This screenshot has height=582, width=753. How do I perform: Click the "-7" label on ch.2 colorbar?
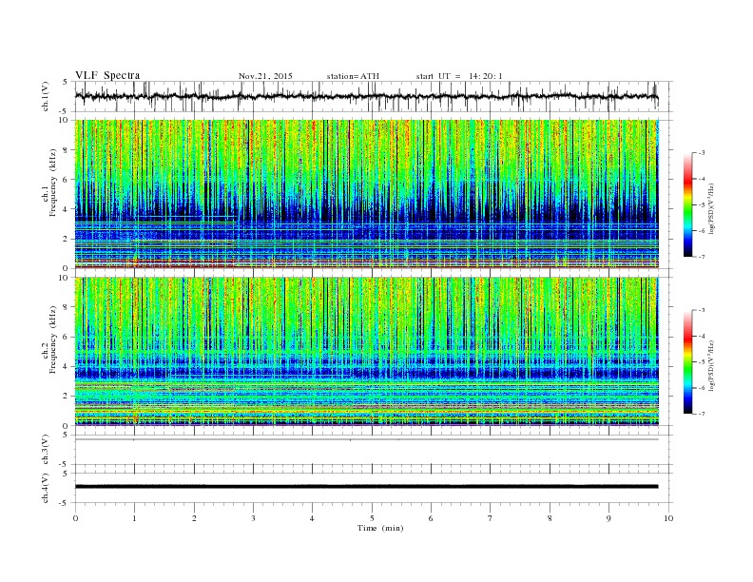tap(701, 414)
